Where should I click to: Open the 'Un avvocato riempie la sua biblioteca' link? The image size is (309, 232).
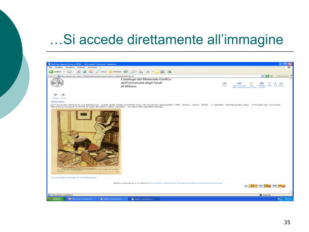pos(74,178)
